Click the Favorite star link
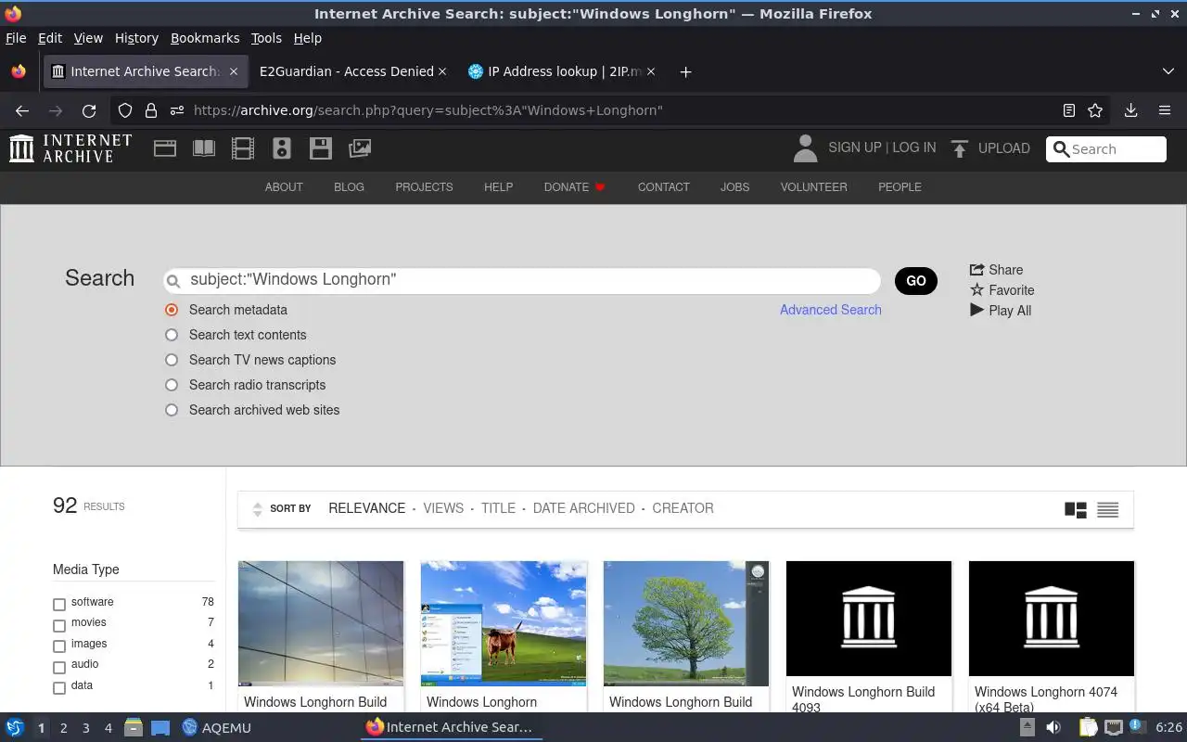 point(1002,290)
